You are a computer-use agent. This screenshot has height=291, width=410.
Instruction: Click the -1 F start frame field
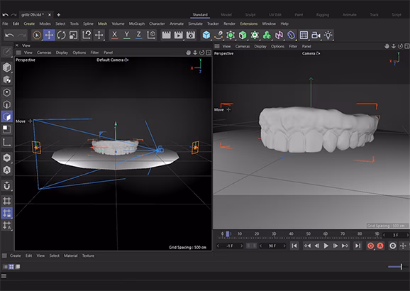[x=230, y=246]
